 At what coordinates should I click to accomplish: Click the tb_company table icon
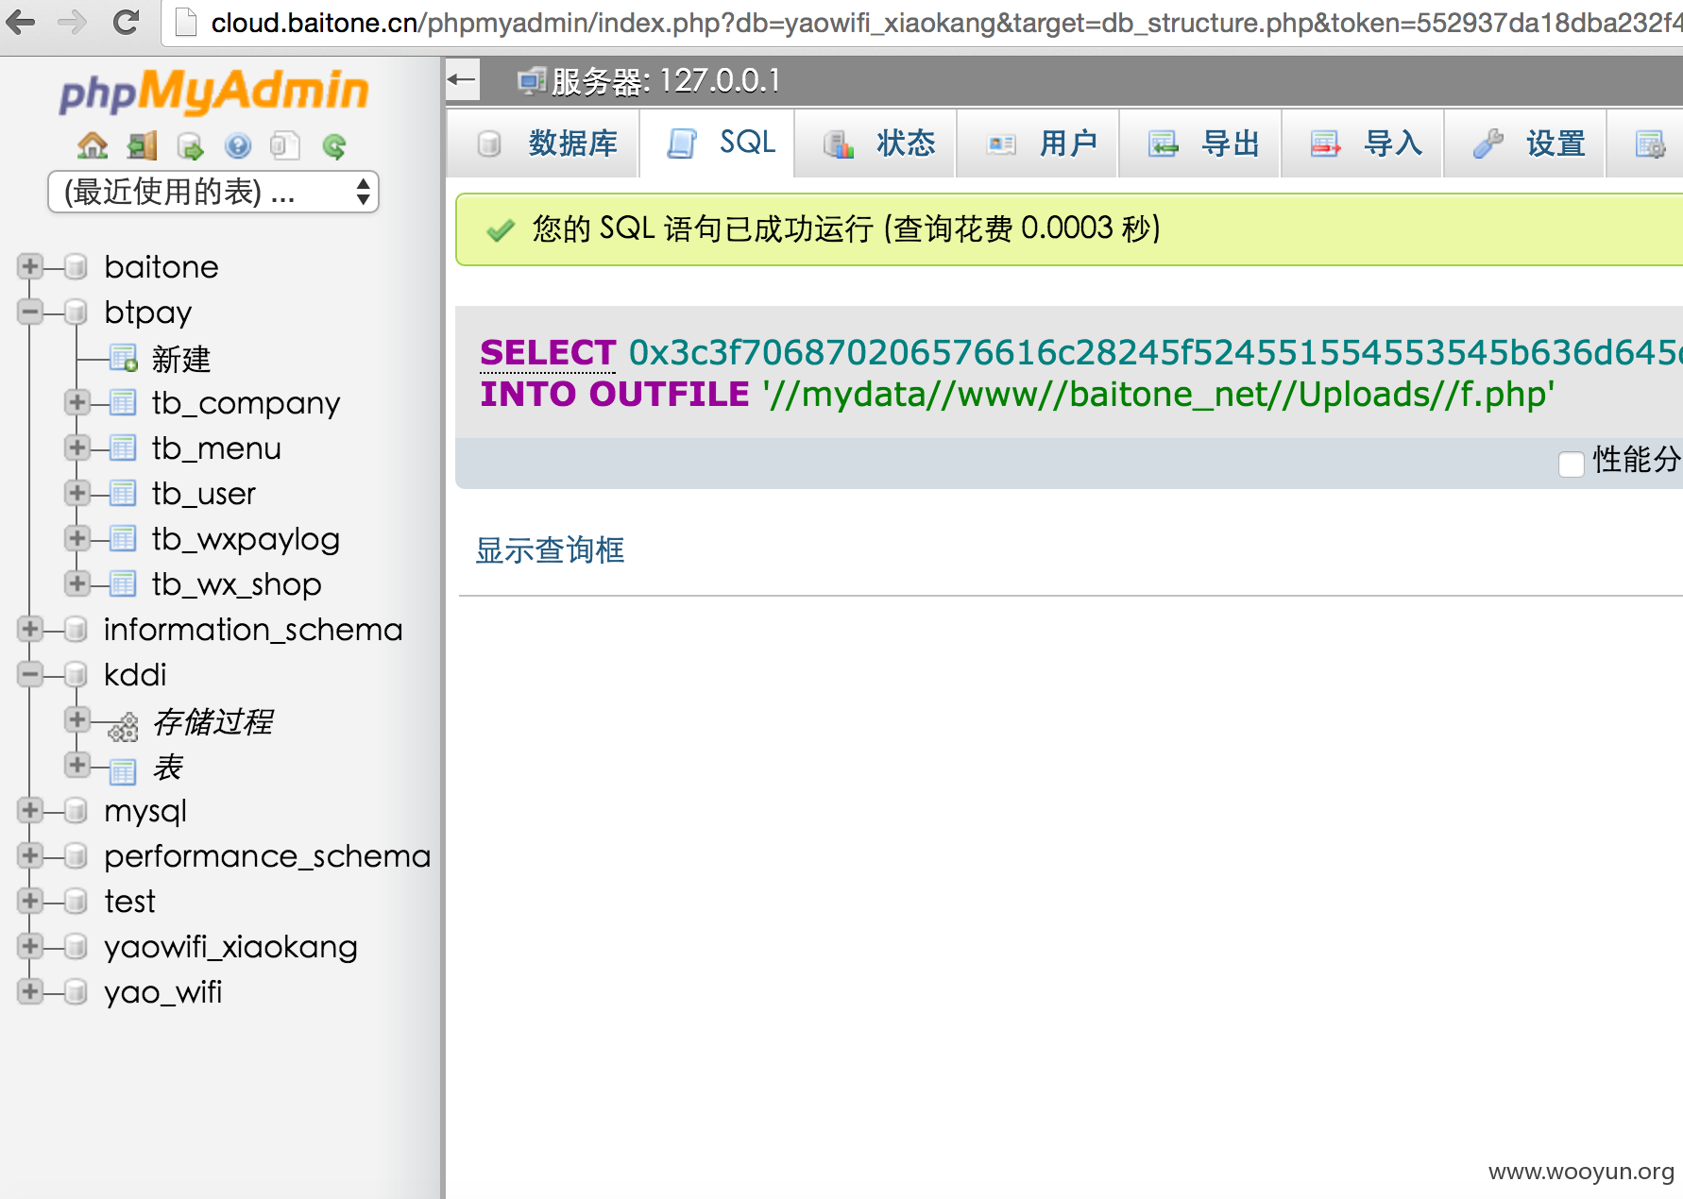(x=123, y=403)
